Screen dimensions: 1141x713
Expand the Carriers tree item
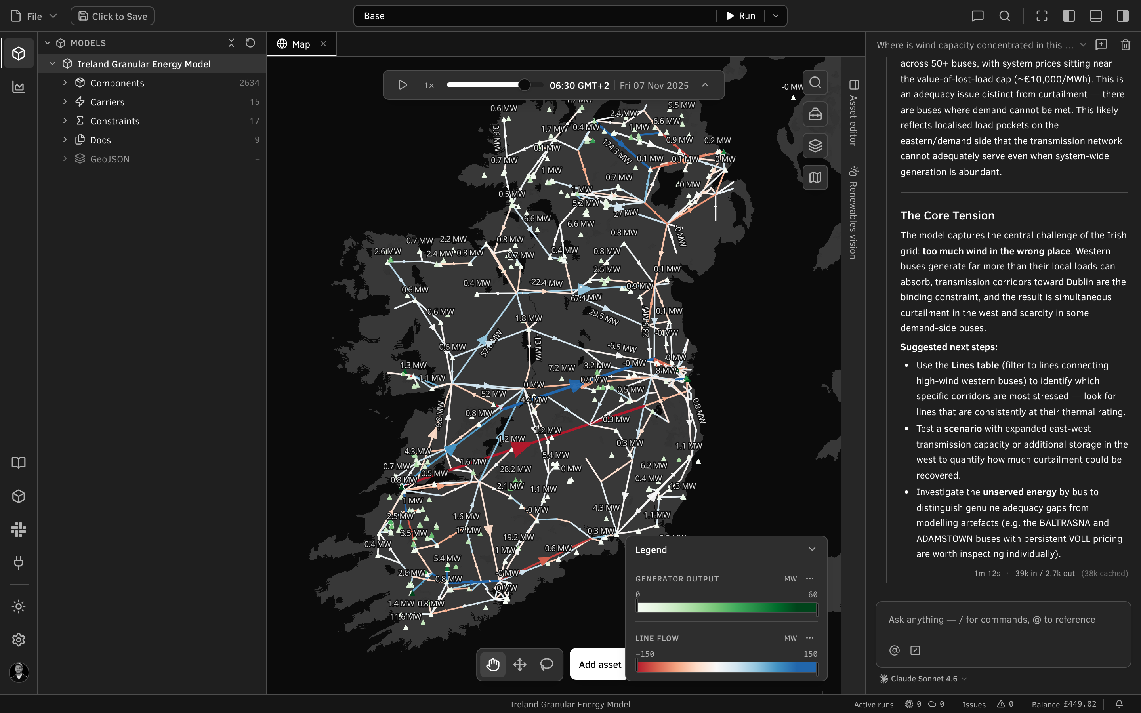click(65, 101)
